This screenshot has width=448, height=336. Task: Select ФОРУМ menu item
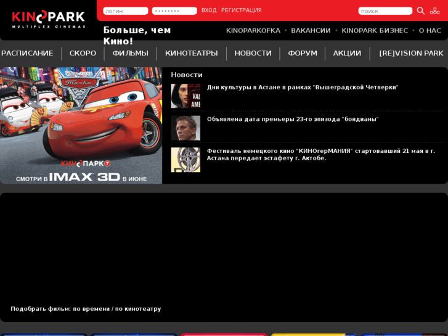click(303, 53)
